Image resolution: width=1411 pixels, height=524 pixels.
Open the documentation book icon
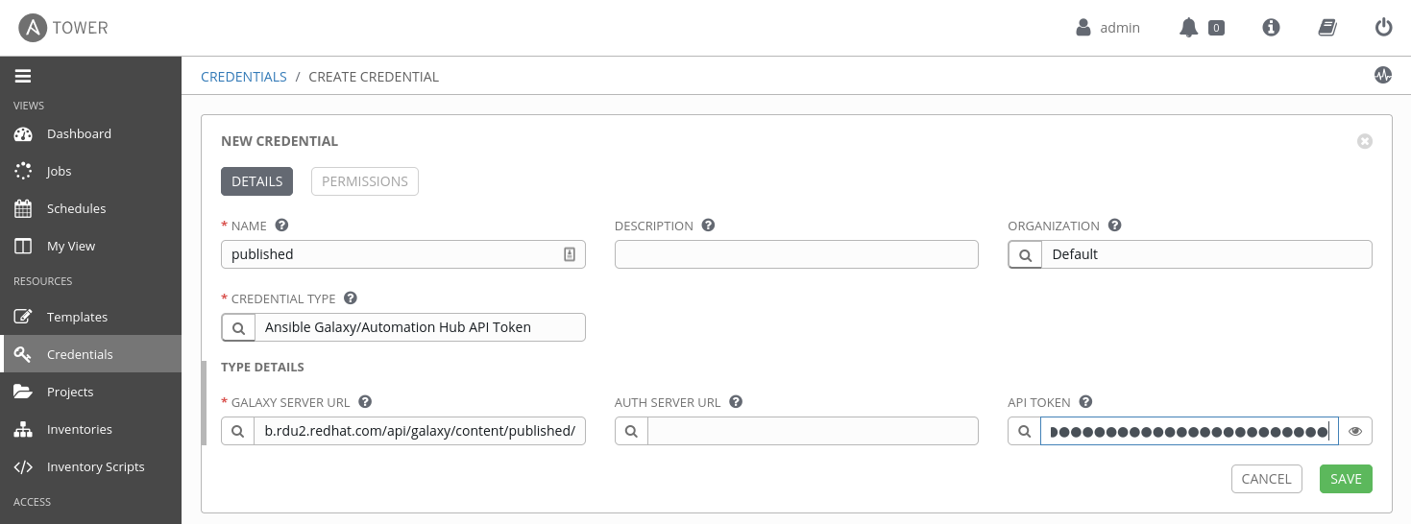[1327, 28]
